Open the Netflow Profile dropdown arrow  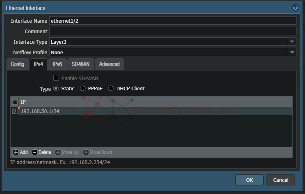pyautogui.click(x=292, y=52)
